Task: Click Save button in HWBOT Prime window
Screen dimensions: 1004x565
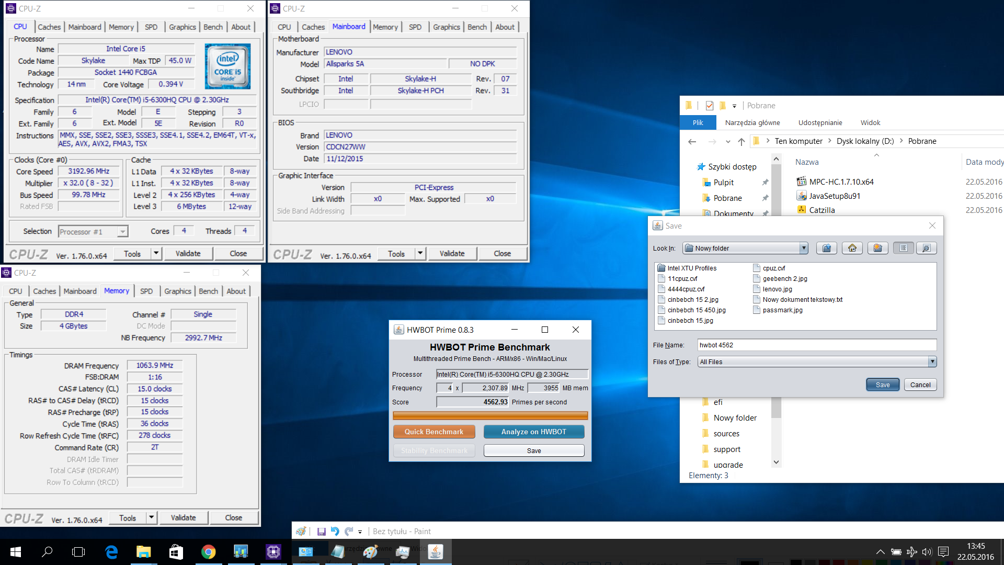Action: pyautogui.click(x=533, y=450)
